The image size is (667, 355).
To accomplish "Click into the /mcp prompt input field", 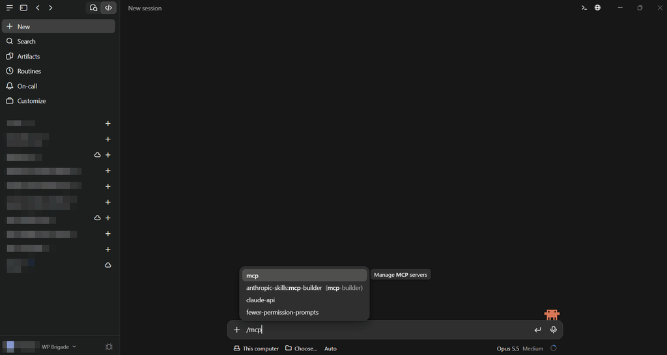I will coord(387,330).
